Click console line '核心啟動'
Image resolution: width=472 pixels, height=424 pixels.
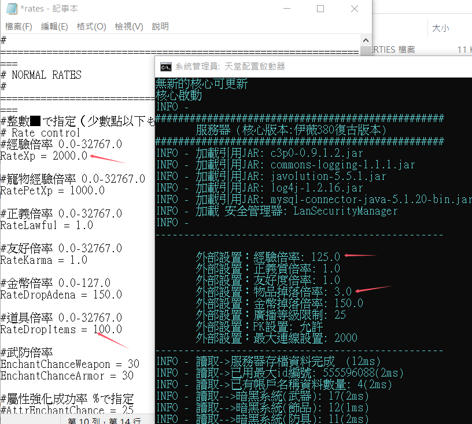[179, 95]
